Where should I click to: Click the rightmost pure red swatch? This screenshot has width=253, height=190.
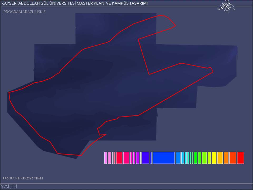tap(240, 158)
